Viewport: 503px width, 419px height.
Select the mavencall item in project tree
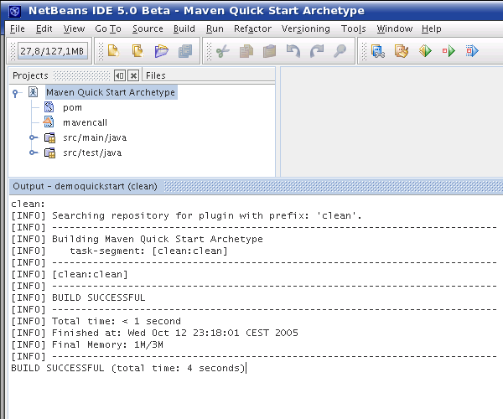(x=85, y=122)
